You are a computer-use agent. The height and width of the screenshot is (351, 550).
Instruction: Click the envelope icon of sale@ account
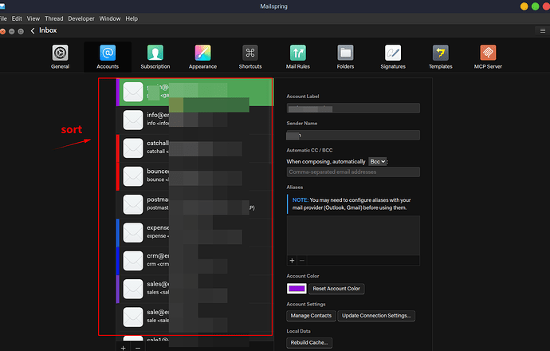(x=133, y=317)
